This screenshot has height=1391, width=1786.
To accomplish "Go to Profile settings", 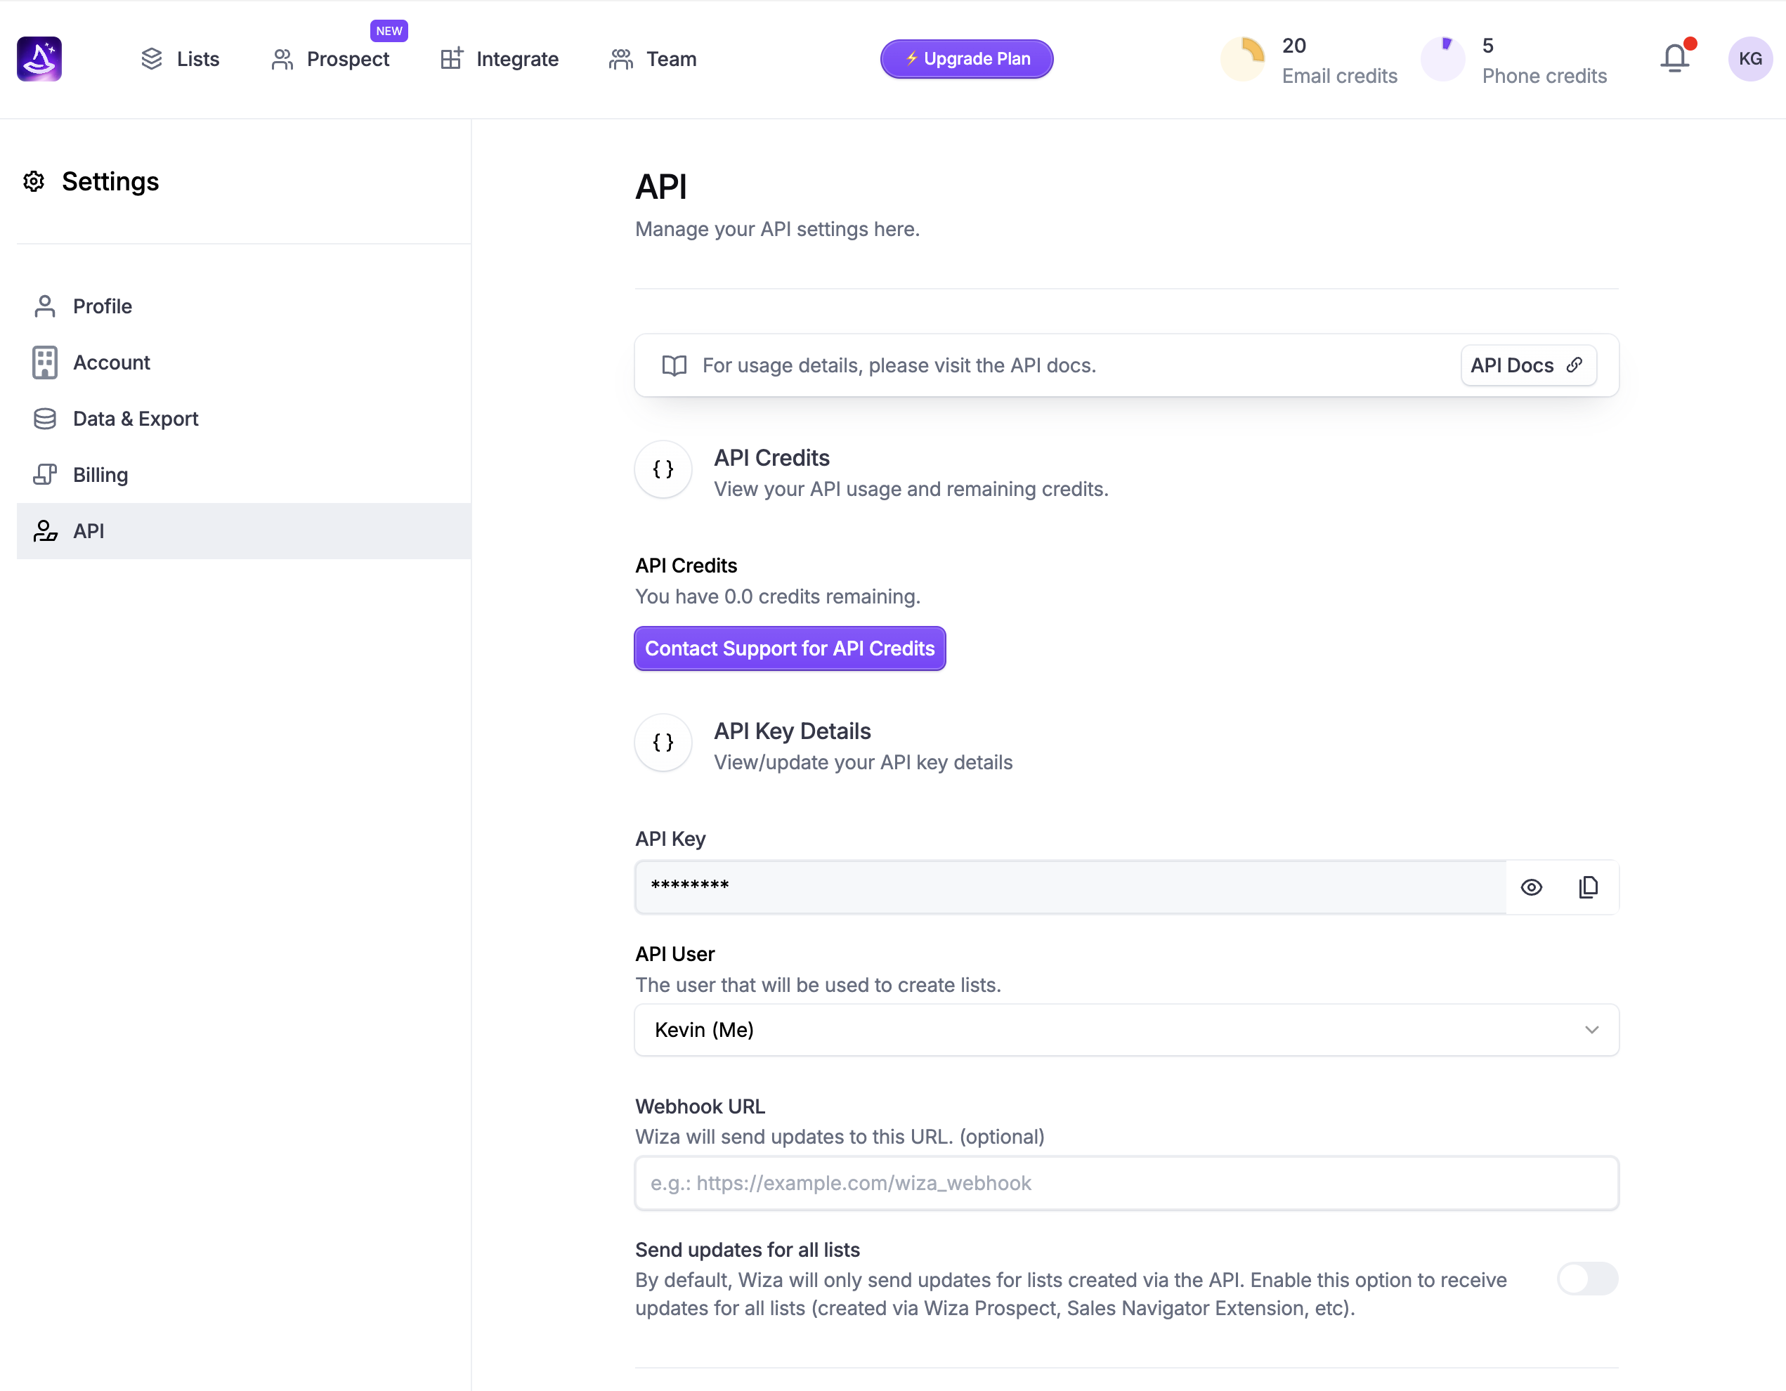I will point(244,306).
